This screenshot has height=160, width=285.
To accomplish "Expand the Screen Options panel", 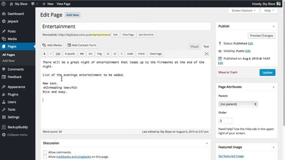I will coord(244,11).
